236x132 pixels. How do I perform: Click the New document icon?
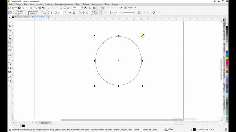[10, 8]
